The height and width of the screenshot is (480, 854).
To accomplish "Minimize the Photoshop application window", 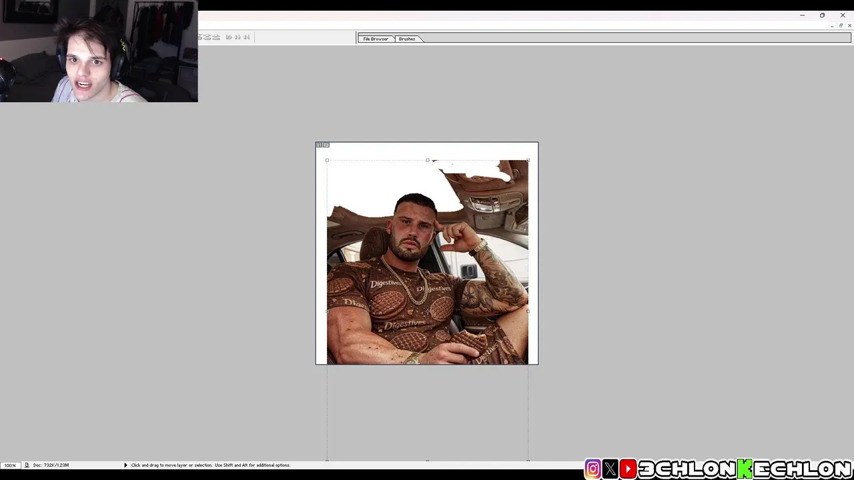I will (x=803, y=15).
